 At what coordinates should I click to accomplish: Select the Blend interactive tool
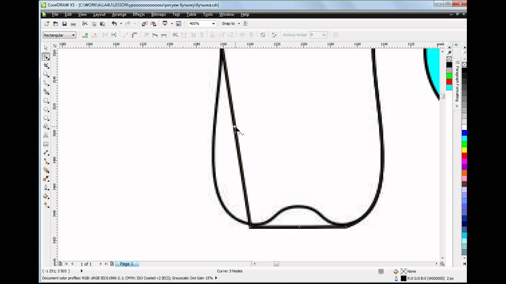point(46,170)
